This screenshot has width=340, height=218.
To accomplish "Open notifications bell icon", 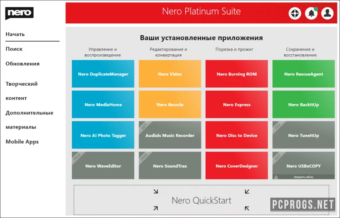I will pyautogui.click(x=311, y=13).
